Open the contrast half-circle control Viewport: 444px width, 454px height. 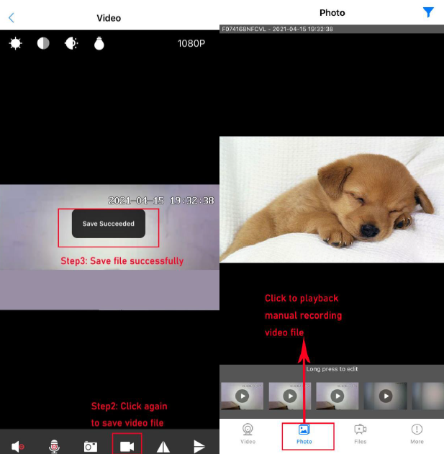(43, 43)
